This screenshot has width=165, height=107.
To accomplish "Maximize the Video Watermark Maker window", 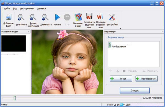I will pyautogui.click(x=157, y=4).
